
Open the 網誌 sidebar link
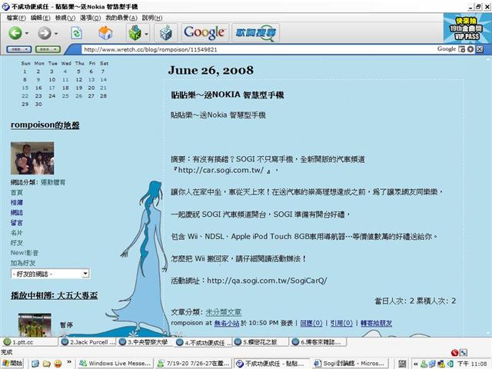(x=17, y=213)
